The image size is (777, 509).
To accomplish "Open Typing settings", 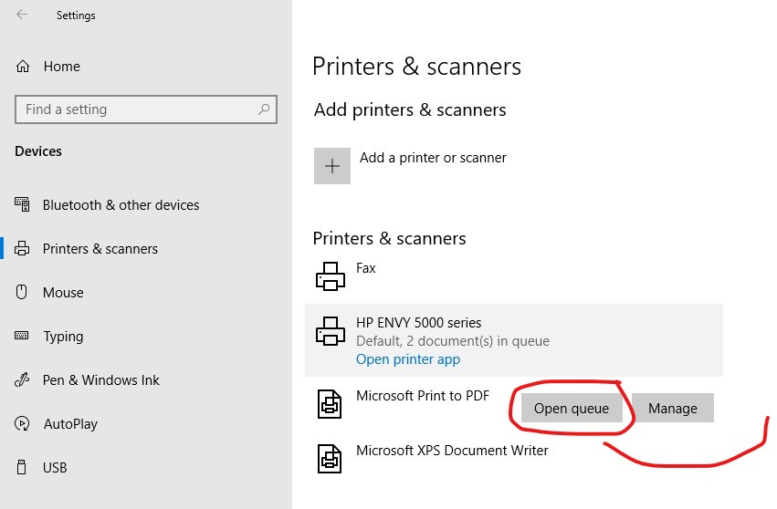I will [x=63, y=337].
